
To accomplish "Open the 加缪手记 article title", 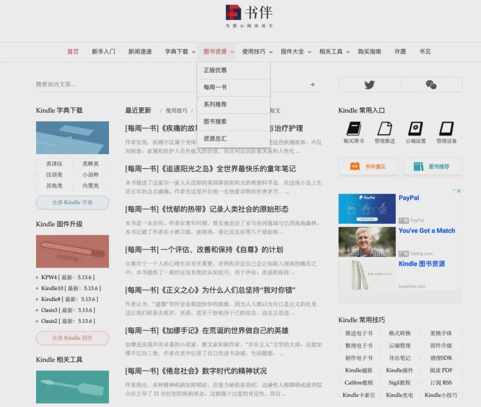I will [207, 330].
